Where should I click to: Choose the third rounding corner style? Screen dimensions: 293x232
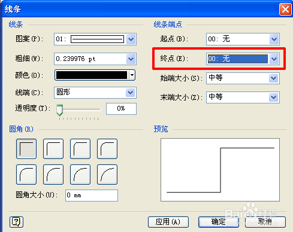click(80, 149)
